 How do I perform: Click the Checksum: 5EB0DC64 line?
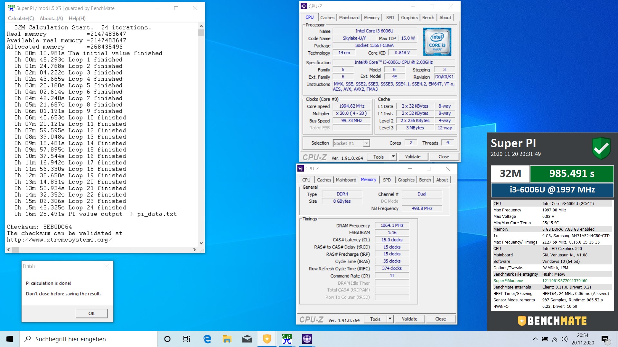click(39, 227)
